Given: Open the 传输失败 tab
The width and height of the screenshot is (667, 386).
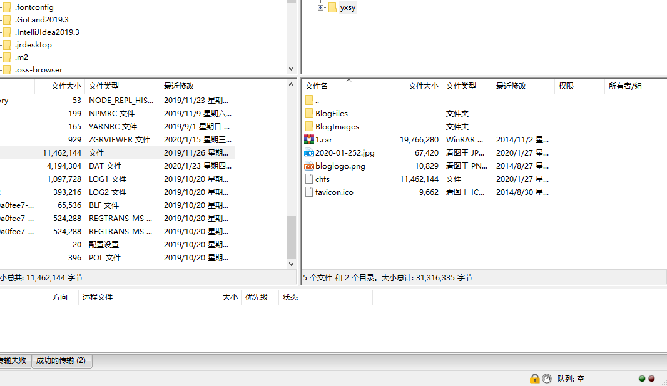Looking at the screenshot, I should (x=13, y=360).
